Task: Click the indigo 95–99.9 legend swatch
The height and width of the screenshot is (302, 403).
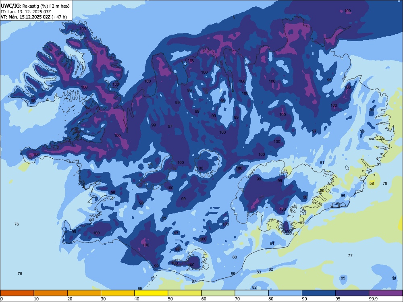Action: tap(352, 293)
